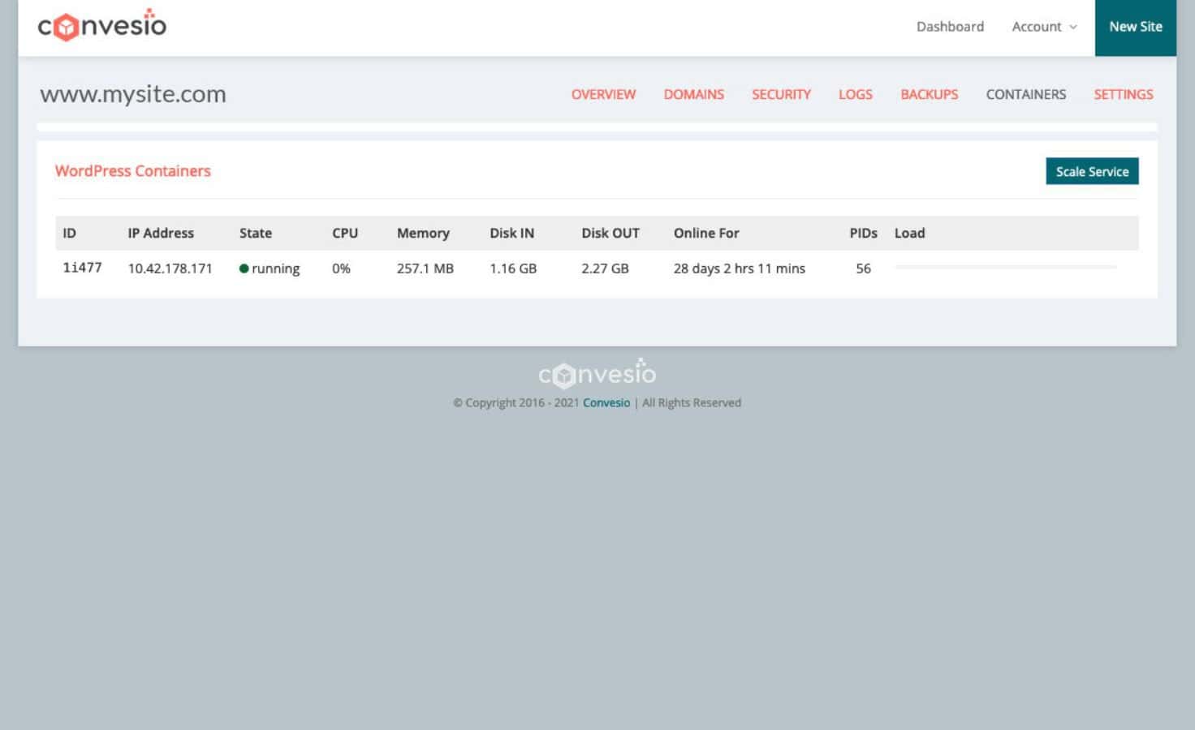
Task: Click the www.mysite.com site title
Action: coord(132,93)
